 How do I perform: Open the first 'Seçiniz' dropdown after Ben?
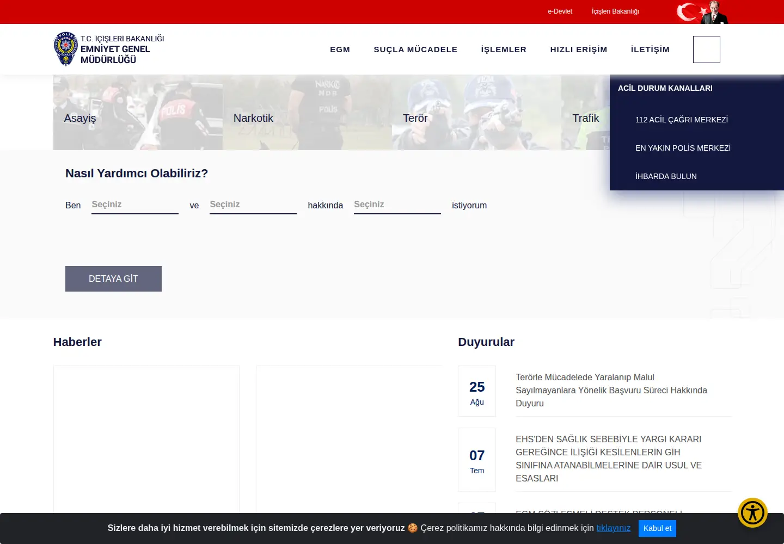[135, 205]
